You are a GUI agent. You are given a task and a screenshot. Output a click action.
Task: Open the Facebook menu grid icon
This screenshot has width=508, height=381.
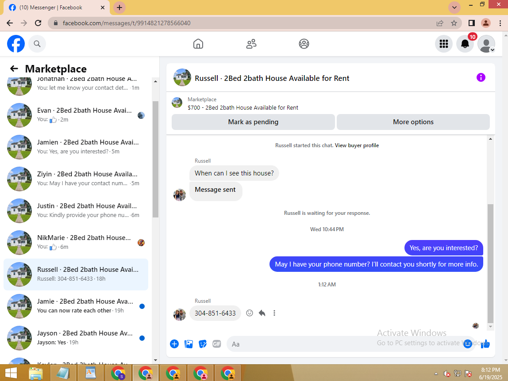point(443,44)
